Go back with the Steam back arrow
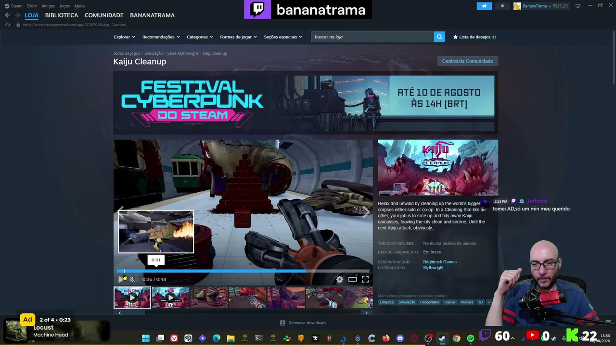Screen dimensions: 616x346 [7, 15]
